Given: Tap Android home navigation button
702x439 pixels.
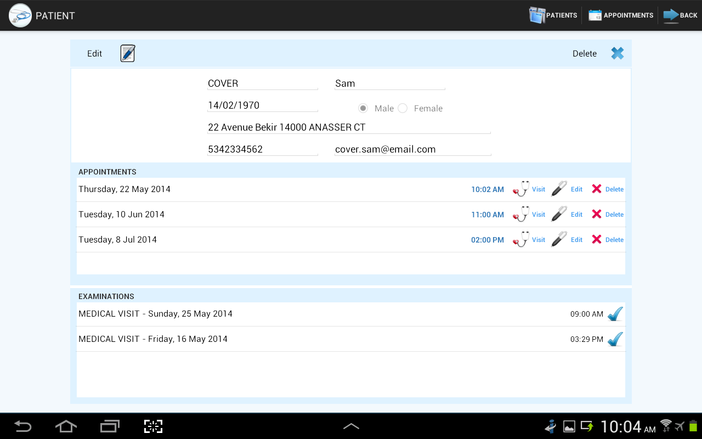Looking at the screenshot, I should coord(66,426).
